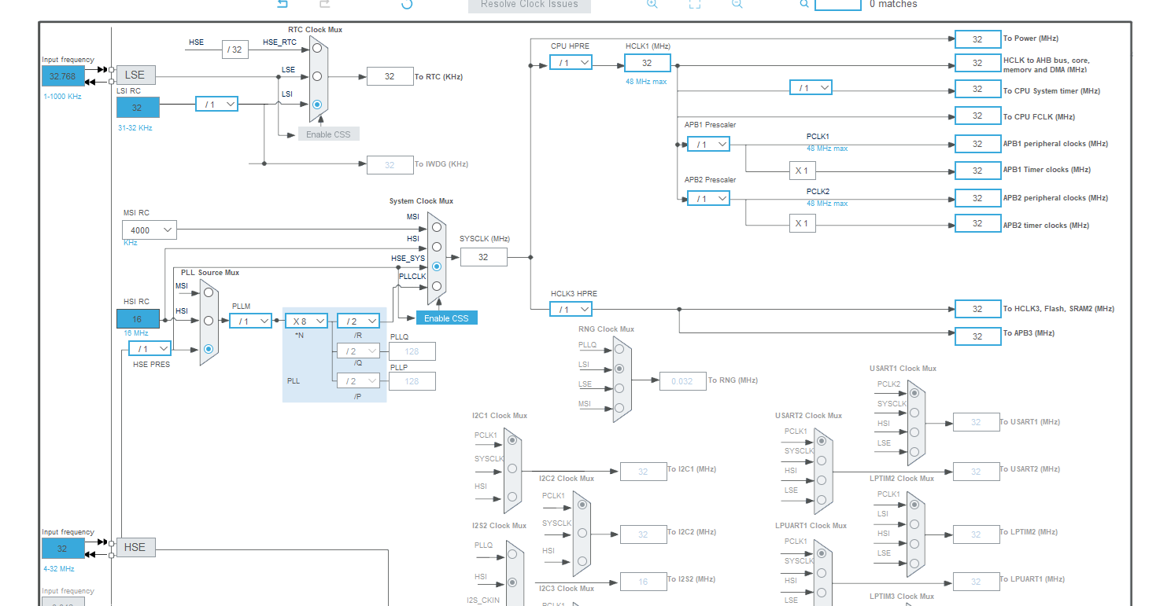Click the HCLK1 (MHz) value field
Screen dimensions: 1156x606
648,63
